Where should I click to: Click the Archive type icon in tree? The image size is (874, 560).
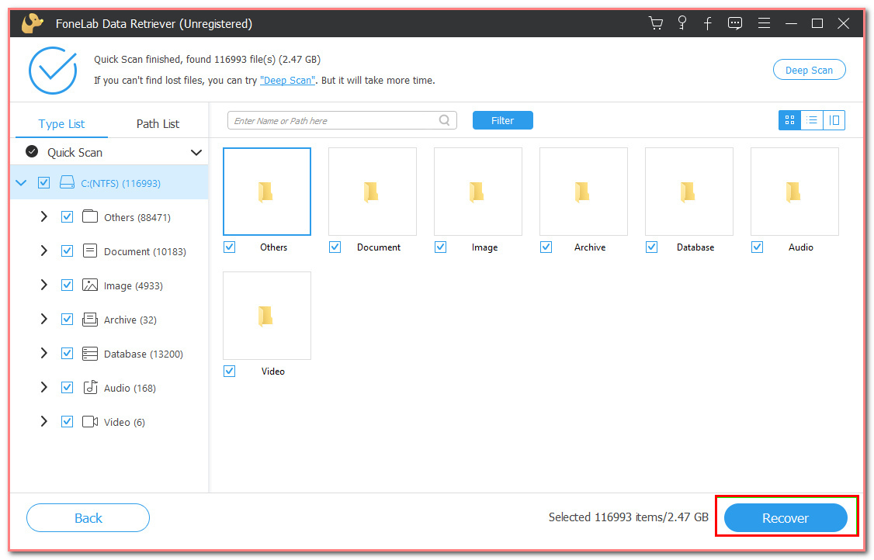90,320
